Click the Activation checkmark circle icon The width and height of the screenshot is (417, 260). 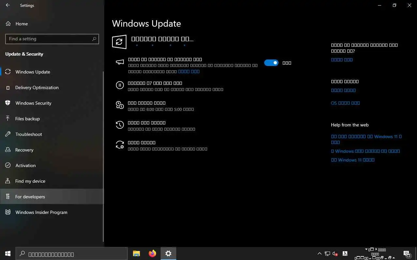tap(8, 165)
